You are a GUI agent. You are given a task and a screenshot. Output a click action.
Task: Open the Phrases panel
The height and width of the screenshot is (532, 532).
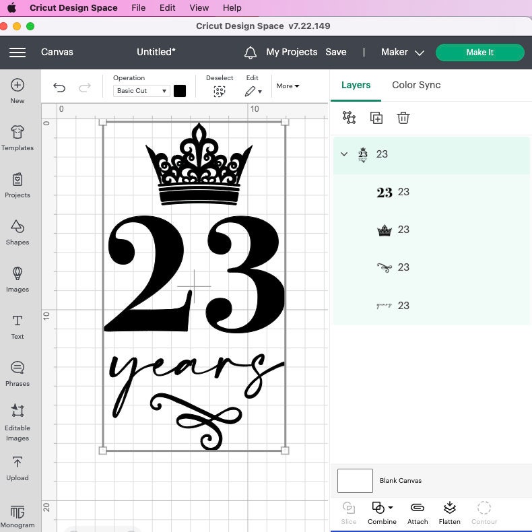[18, 374]
